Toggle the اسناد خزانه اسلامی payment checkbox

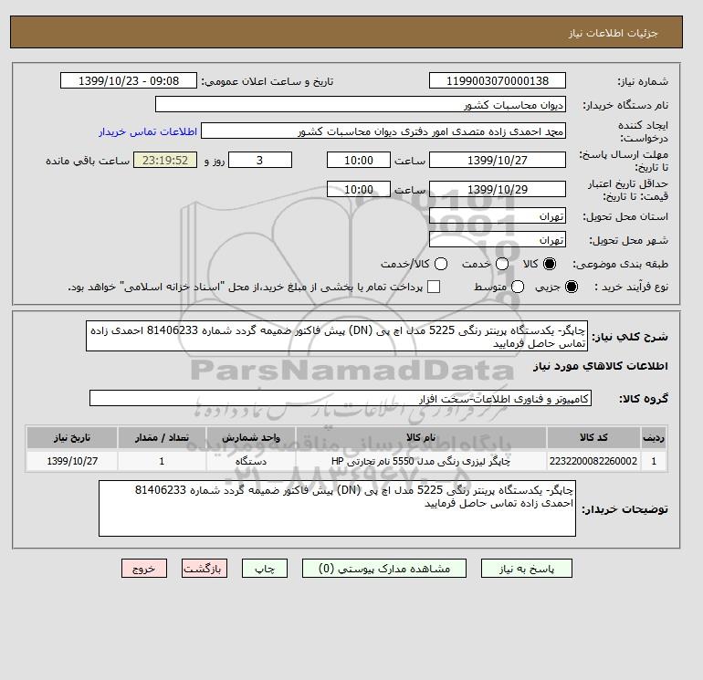[x=434, y=287]
